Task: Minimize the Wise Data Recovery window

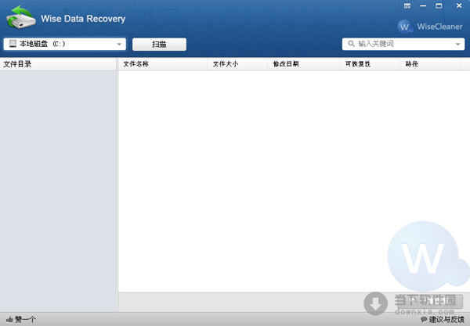Action: click(x=423, y=6)
